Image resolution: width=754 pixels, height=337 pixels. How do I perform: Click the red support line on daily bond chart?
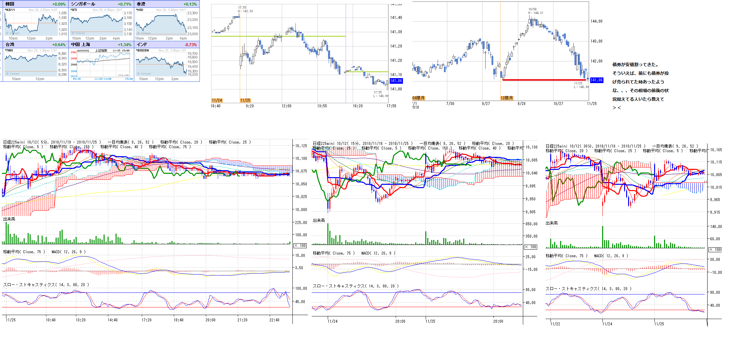(x=543, y=80)
